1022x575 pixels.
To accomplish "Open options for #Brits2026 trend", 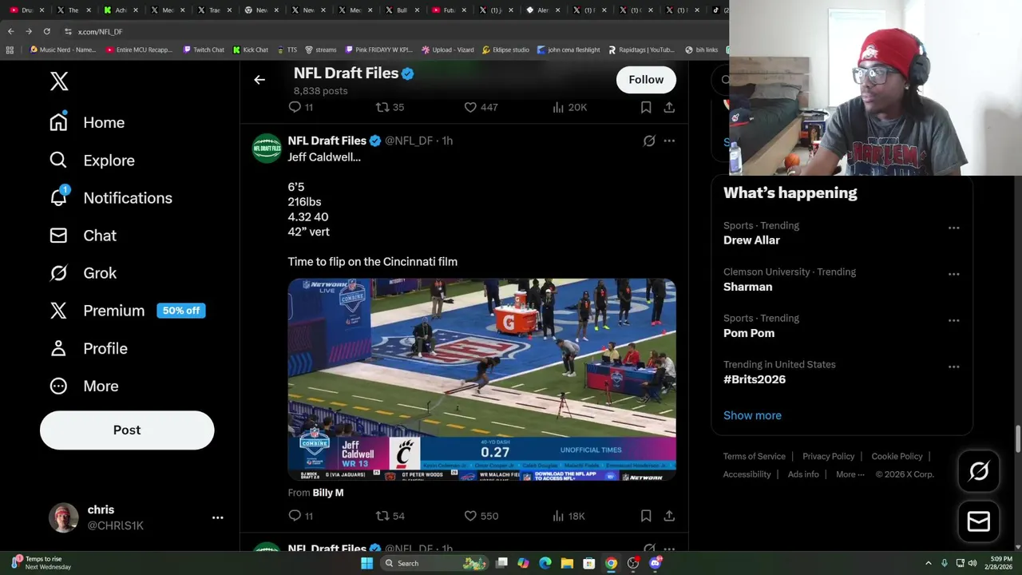I will [953, 367].
